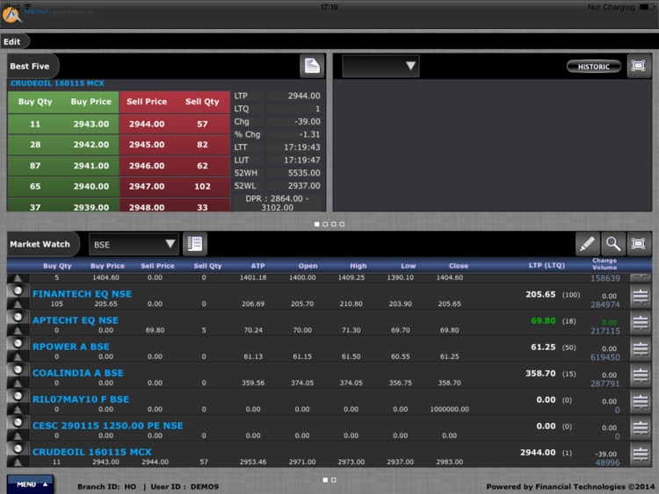Expand the chart panel to fullscreen
The image size is (659, 494).
639,67
